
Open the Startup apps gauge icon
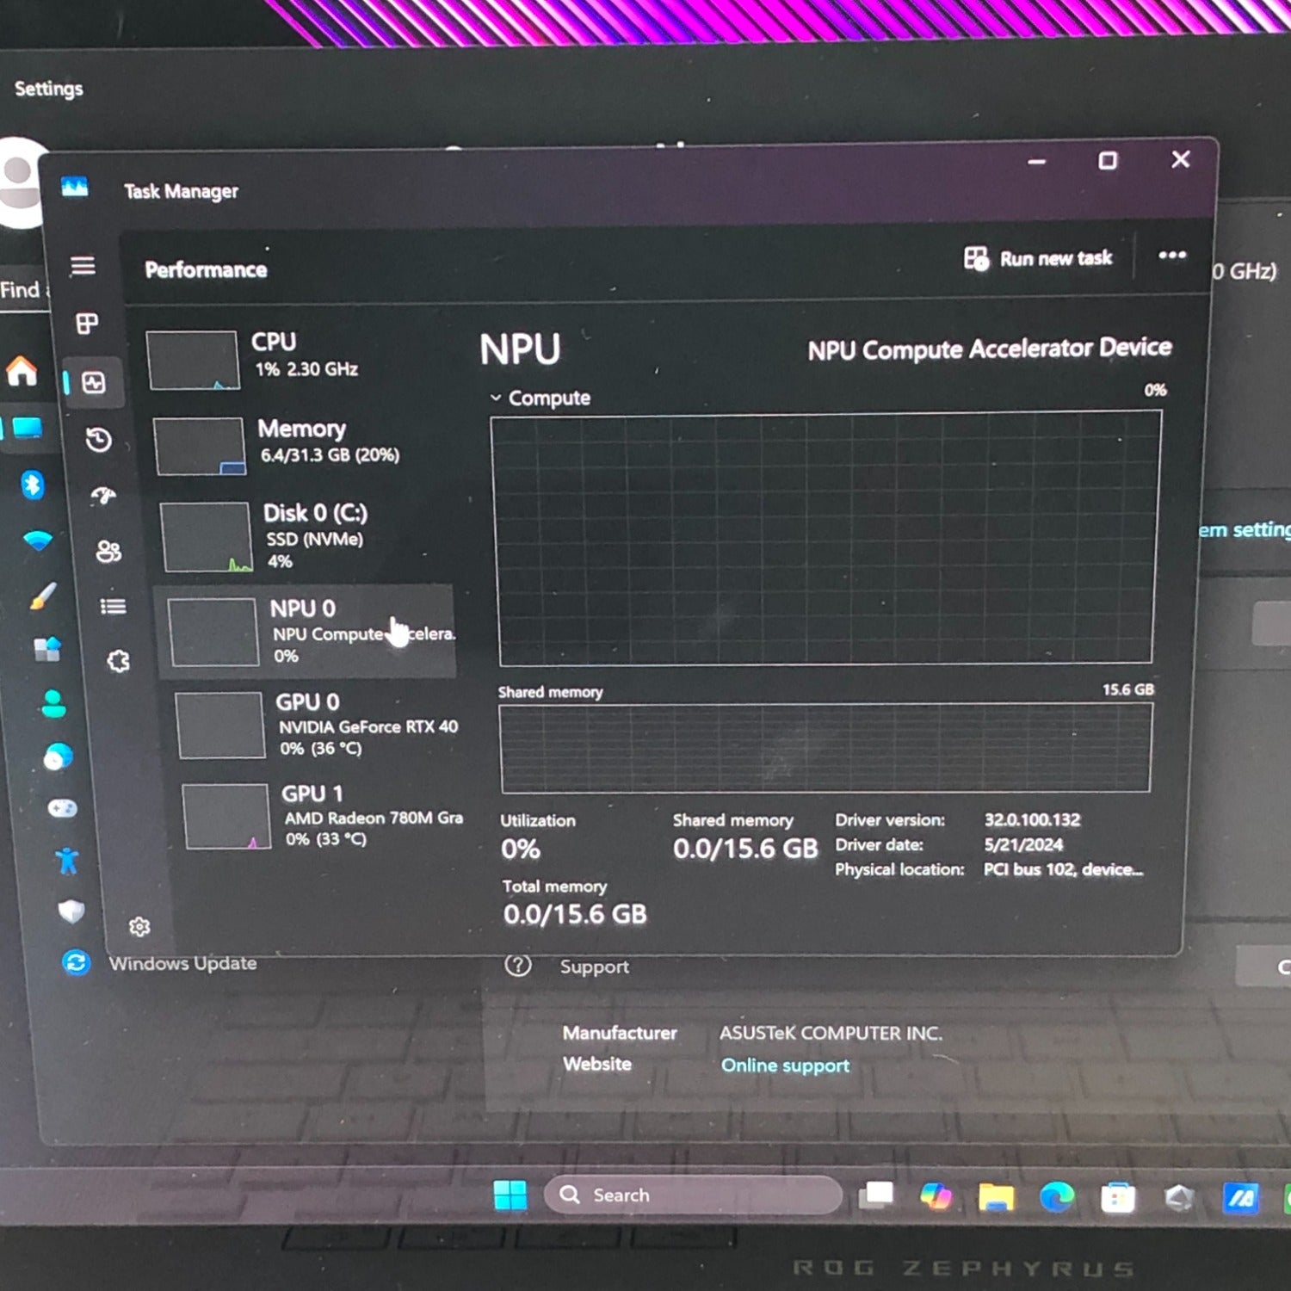tap(103, 496)
